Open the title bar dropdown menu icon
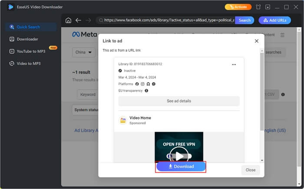The height and width of the screenshot is (189, 304). pyautogui.click(x=267, y=7)
